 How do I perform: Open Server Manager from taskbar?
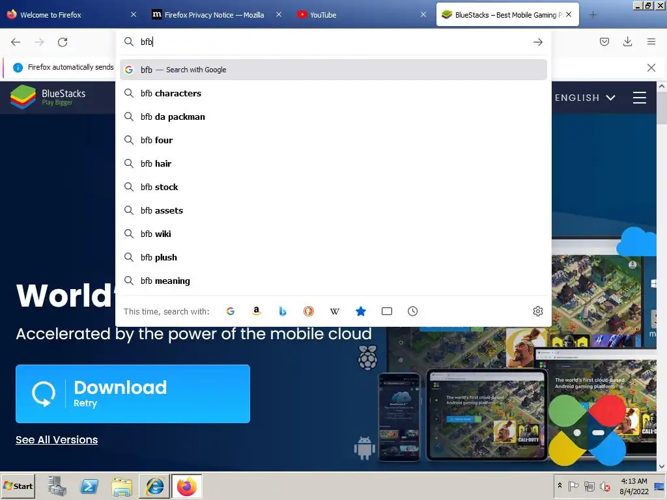(57, 486)
